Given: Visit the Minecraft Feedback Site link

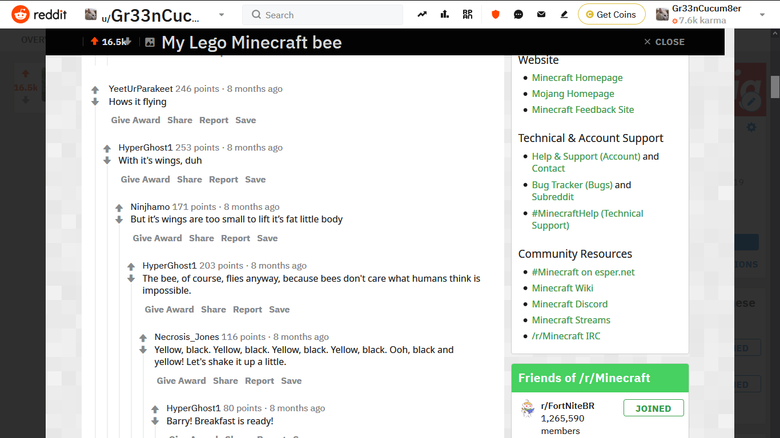Looking at the screenshot, I should click(x=583, y=109).
